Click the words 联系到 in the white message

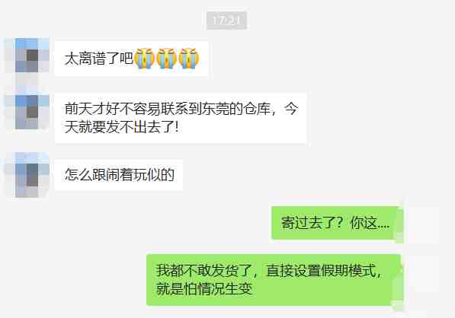tap(181, 109)
